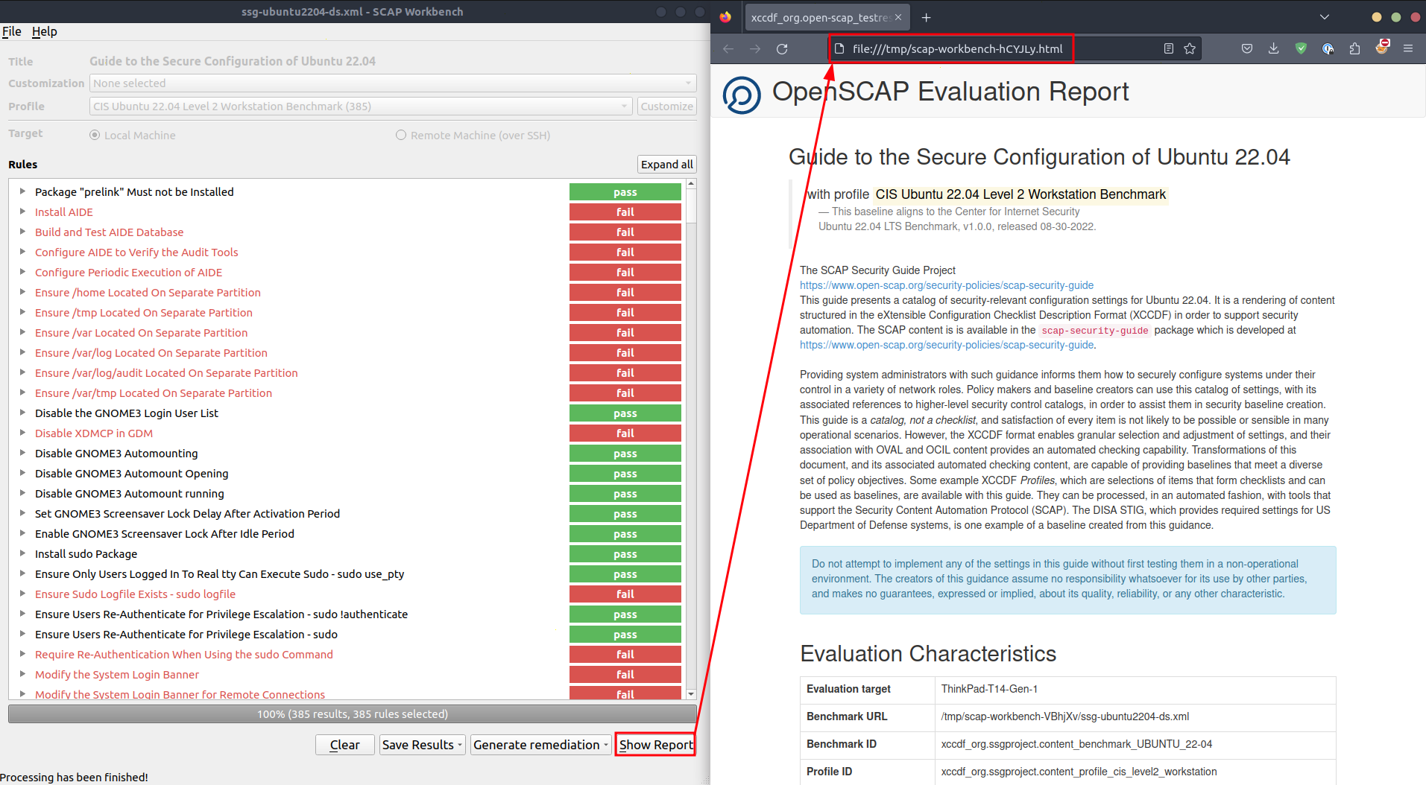Image resolution: width=1426 pixels, height=785 pixels.
Task: Expand the Disable XDMCP in GDM rule
Action: (x=22, y=433)
